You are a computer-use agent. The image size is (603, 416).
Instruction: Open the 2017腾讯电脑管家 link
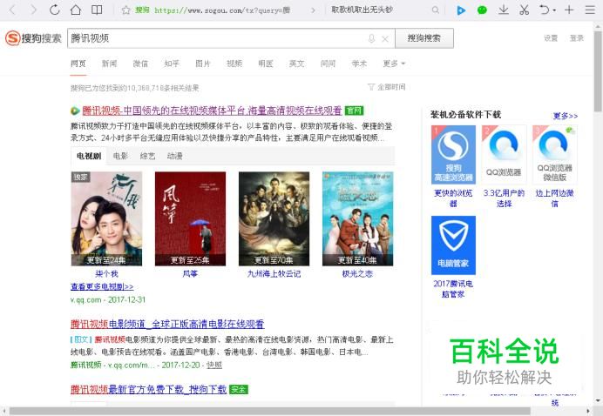(453, 289)
